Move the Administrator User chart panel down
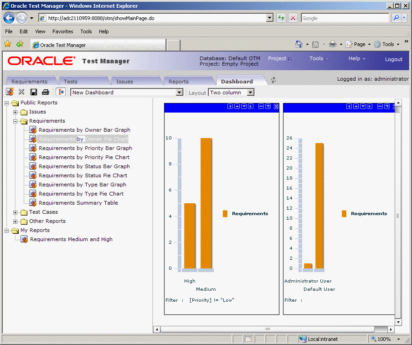This screenshot has height=345, width=412. pyautogui.click(x=363, y=106)
